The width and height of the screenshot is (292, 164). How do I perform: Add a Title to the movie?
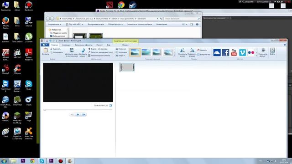pyautogui.click(x=121, y=49)
